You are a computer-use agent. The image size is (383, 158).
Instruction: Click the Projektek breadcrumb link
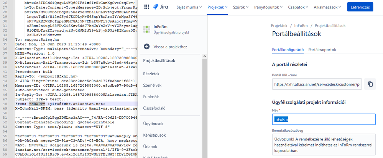279,25
